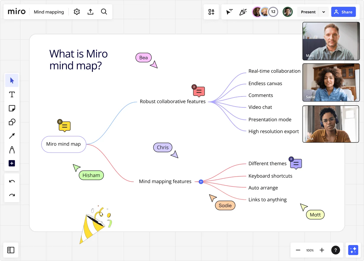364x261 pixels.
Task: Open the reactions party popper
Action: point(243,12)
